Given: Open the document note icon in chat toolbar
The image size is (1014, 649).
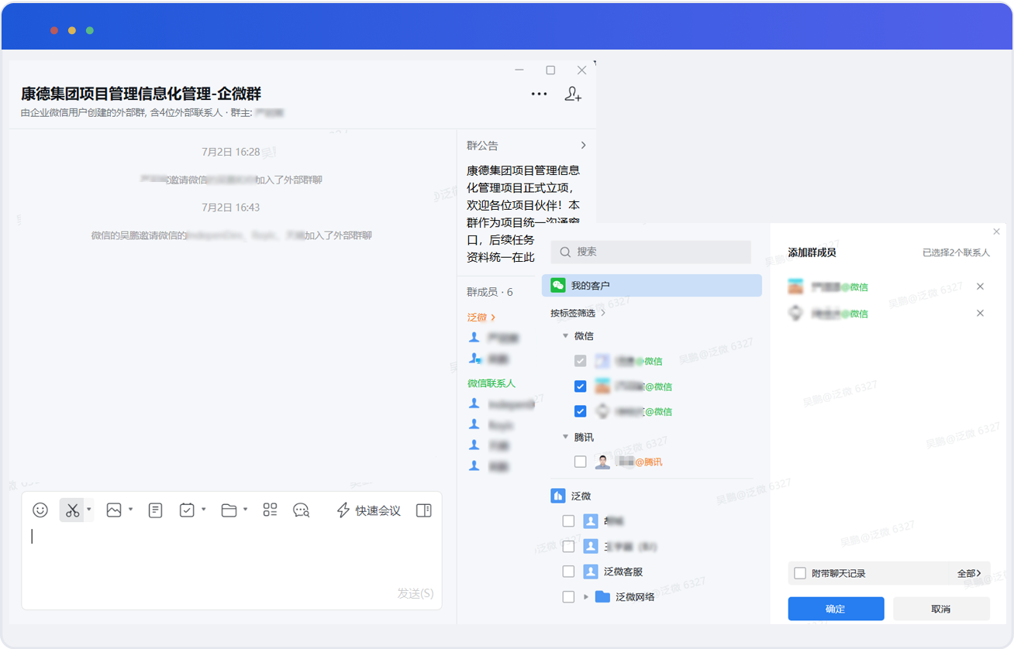Looking at the screenshot, I should (x=155, y=510).
